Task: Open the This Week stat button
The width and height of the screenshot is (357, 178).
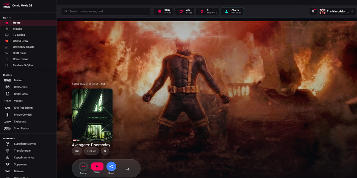Action: 207,11
